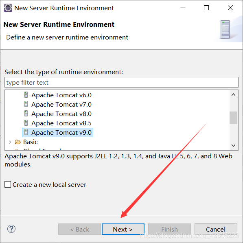Click the Cancel button
This screenshot has height=243, width=243.
[216, 229]
